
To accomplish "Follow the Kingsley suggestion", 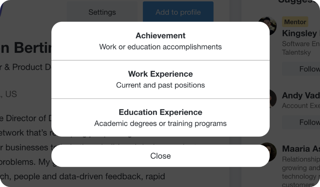I will (x=301, y=69).
